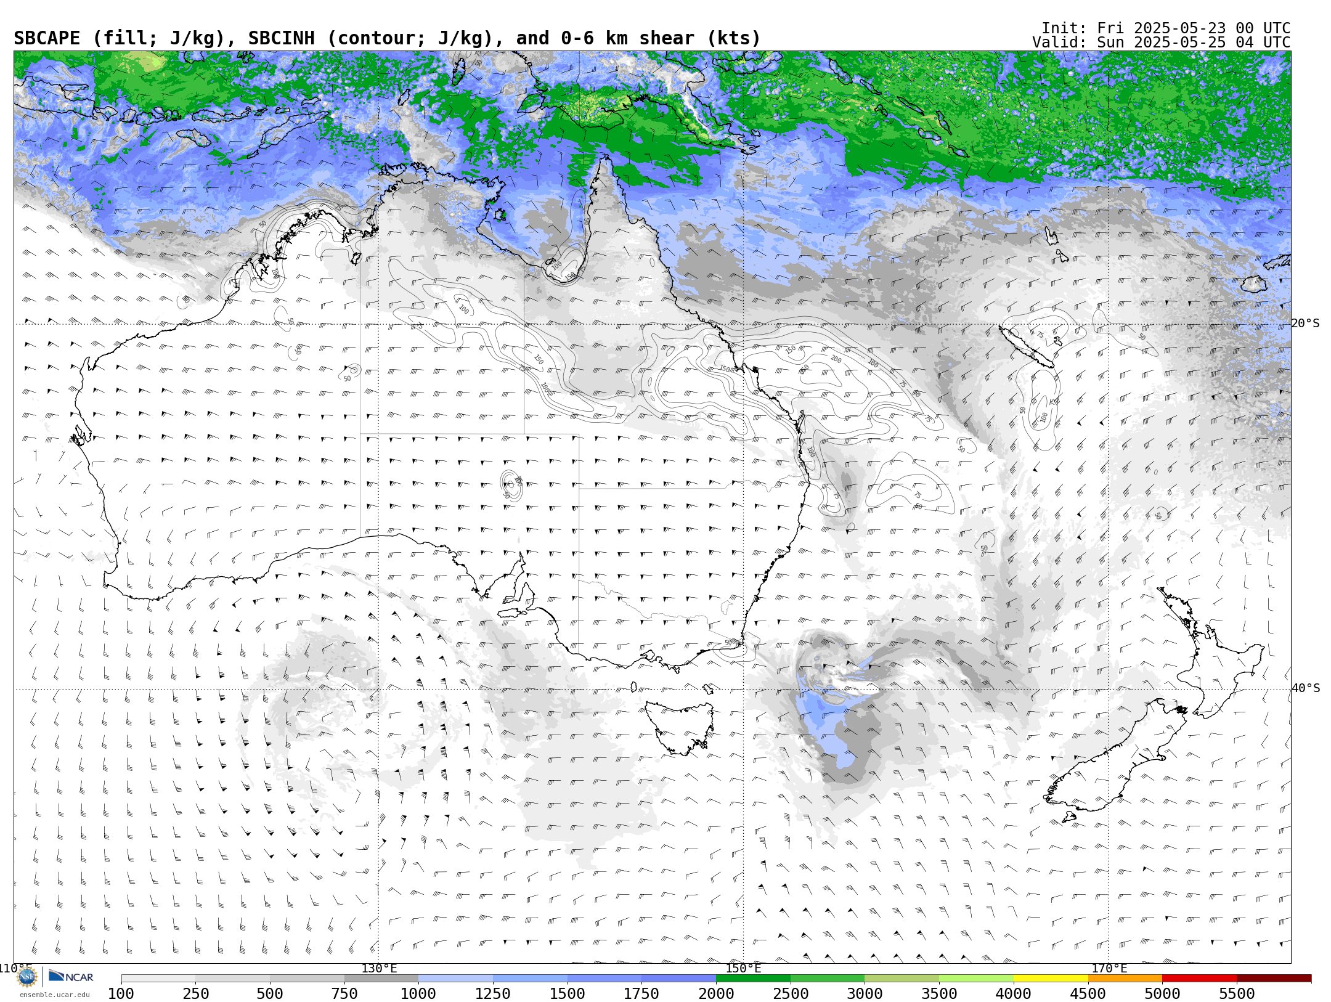This screenshot has height=1002, width=1331.
Task: Click the 20°S latitude label
Action: click(1305, 324)
